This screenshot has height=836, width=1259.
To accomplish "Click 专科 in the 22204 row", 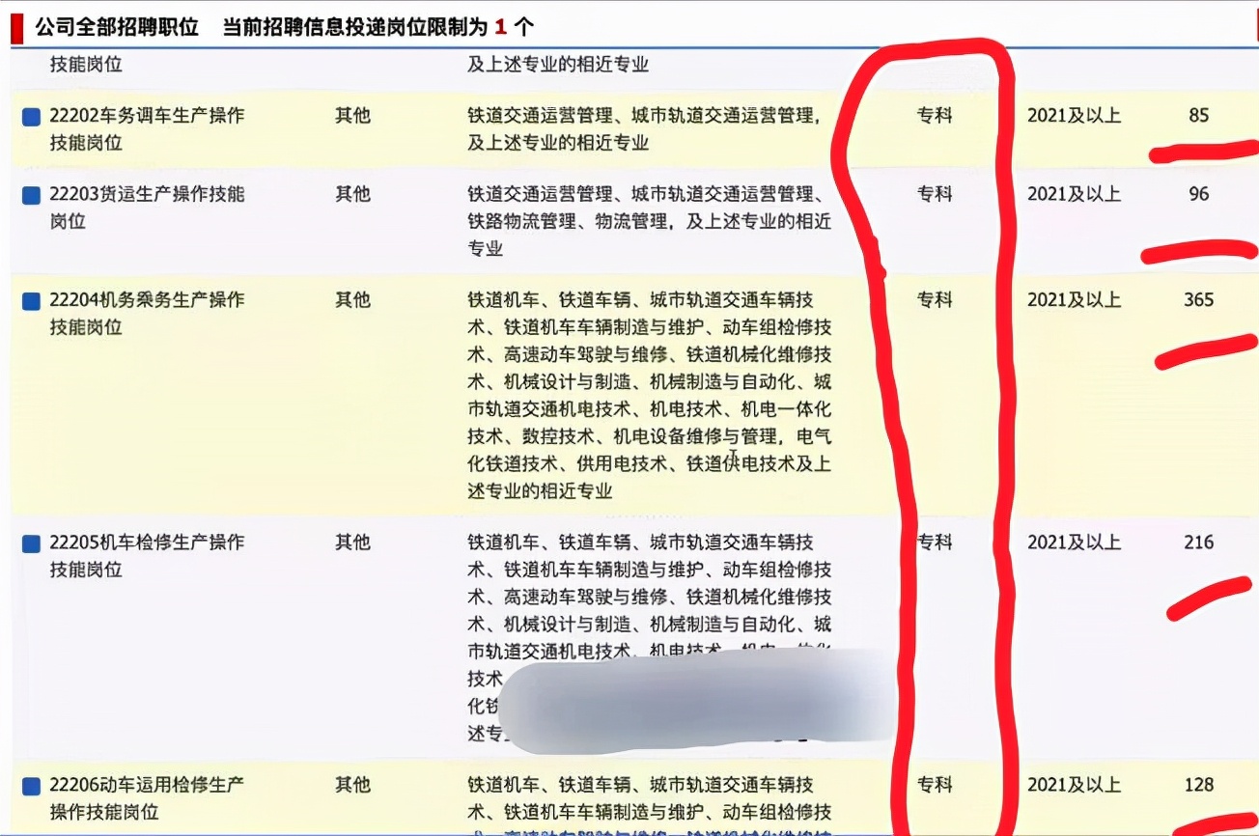I will click(x=935, y=300).
